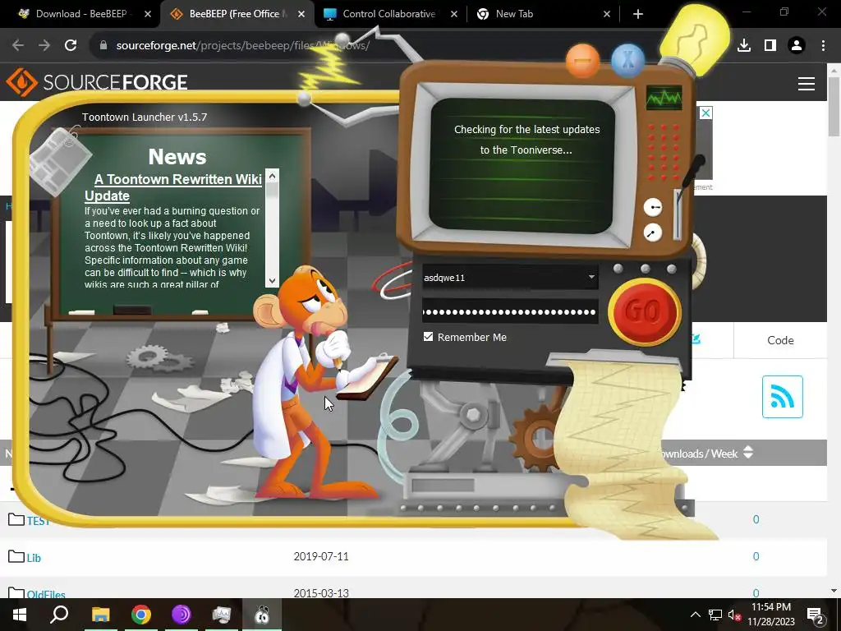Open the Code tab on SourceForge page
This screenshot has width=841, height=631.
(780, 340)
